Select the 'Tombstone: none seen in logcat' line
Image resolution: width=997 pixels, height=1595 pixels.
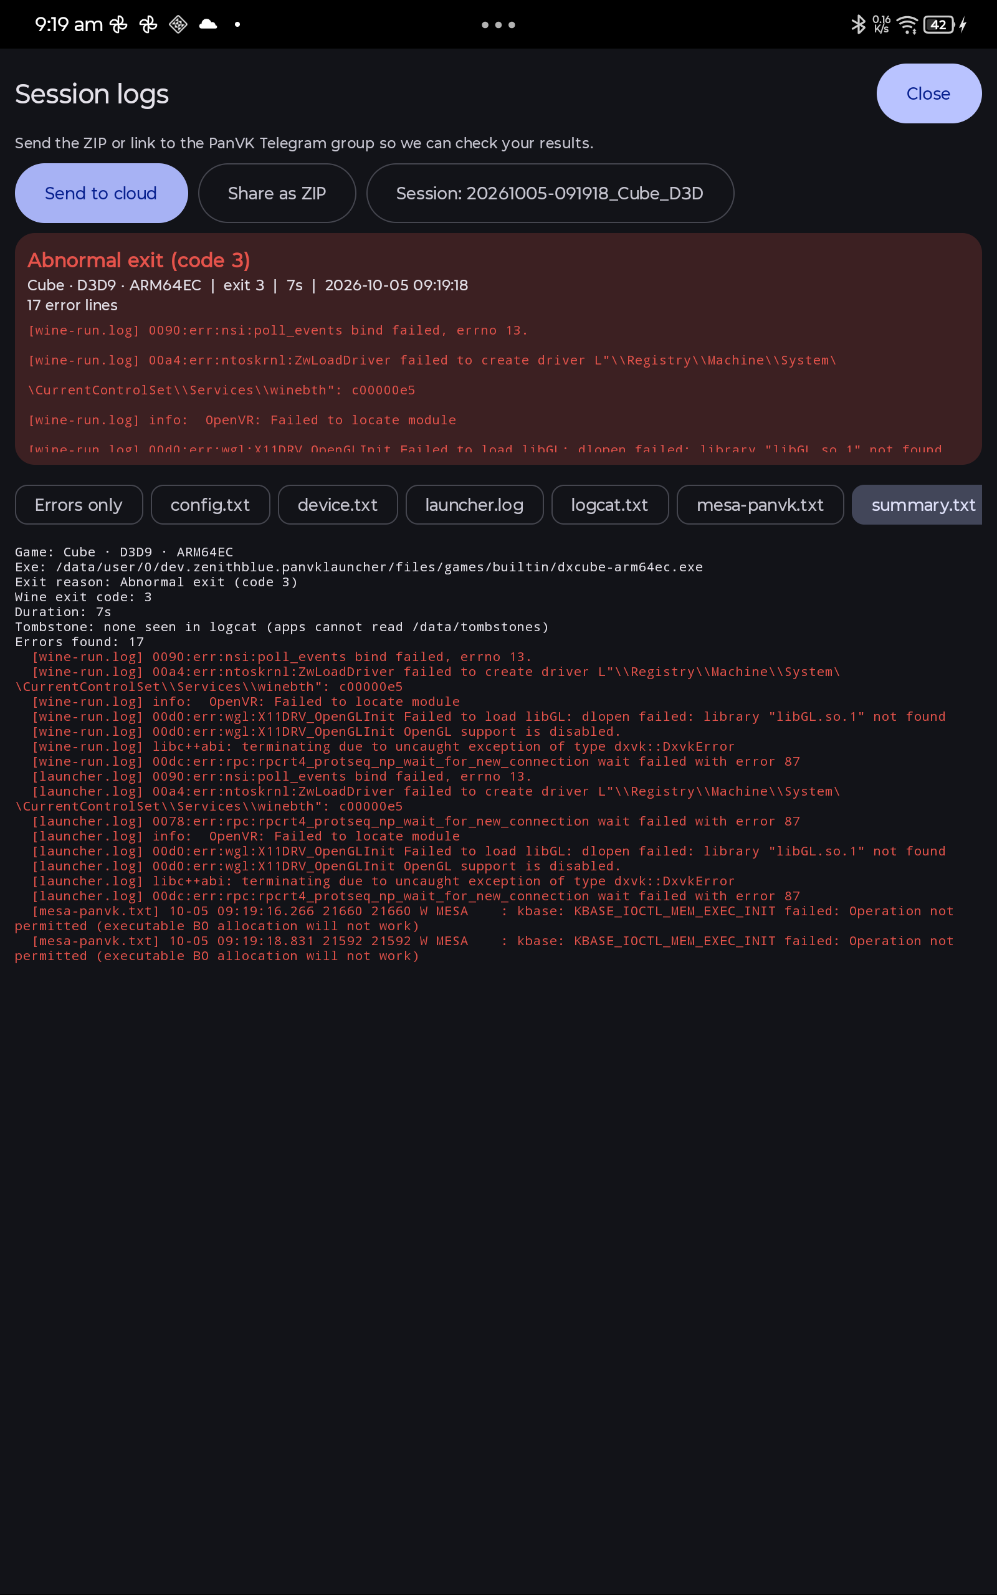(x=282, y=627)
